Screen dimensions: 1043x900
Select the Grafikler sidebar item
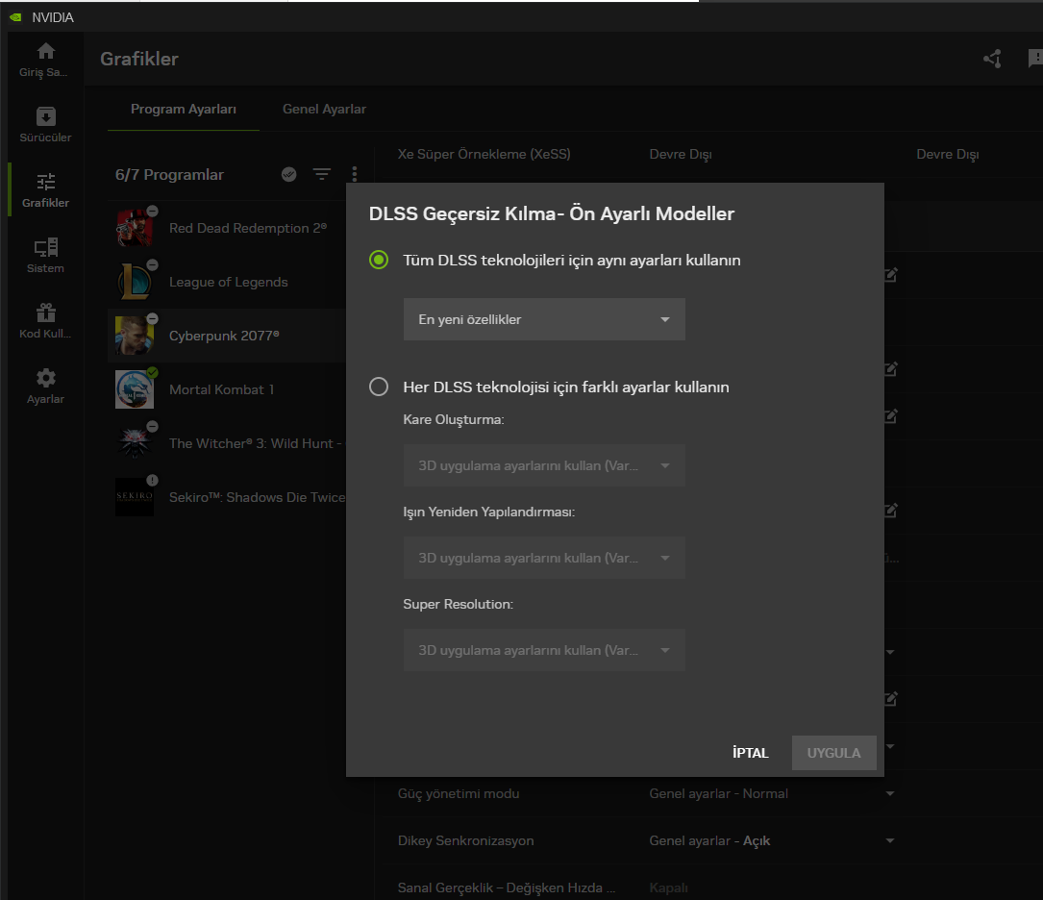click(x=45, y=190)
